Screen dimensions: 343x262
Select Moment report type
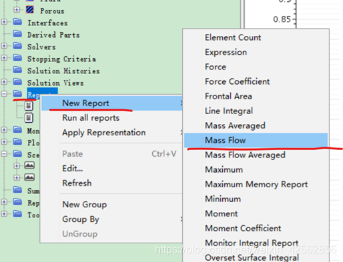256,213
